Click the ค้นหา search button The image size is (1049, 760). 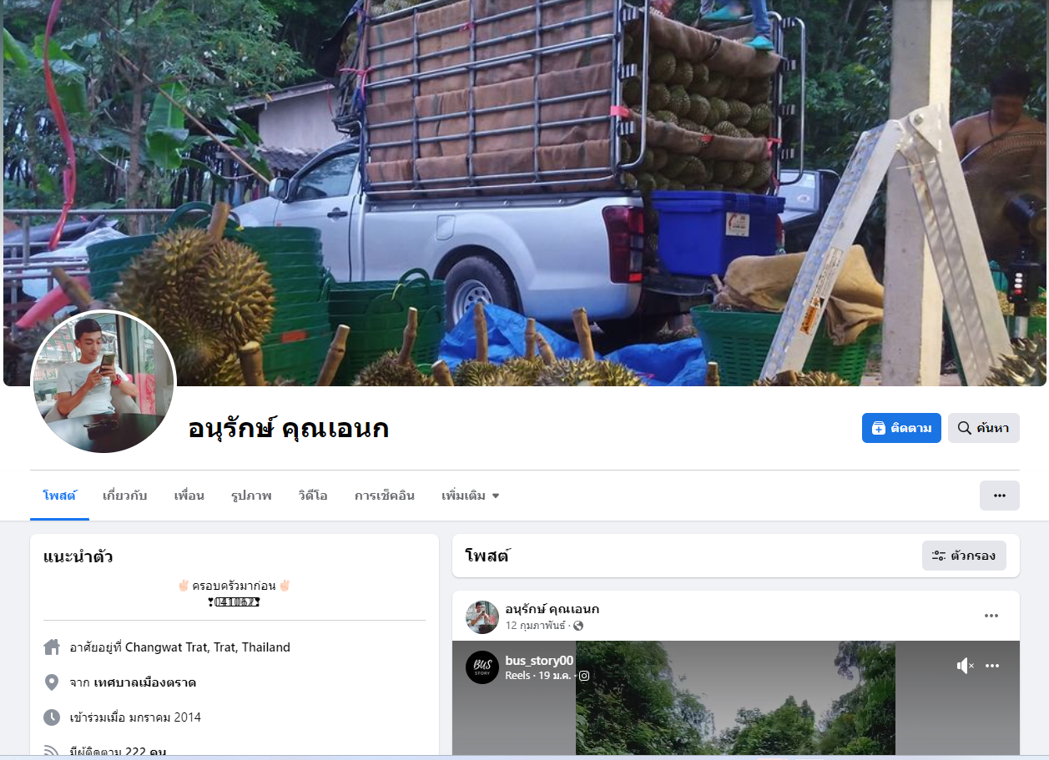983,428
